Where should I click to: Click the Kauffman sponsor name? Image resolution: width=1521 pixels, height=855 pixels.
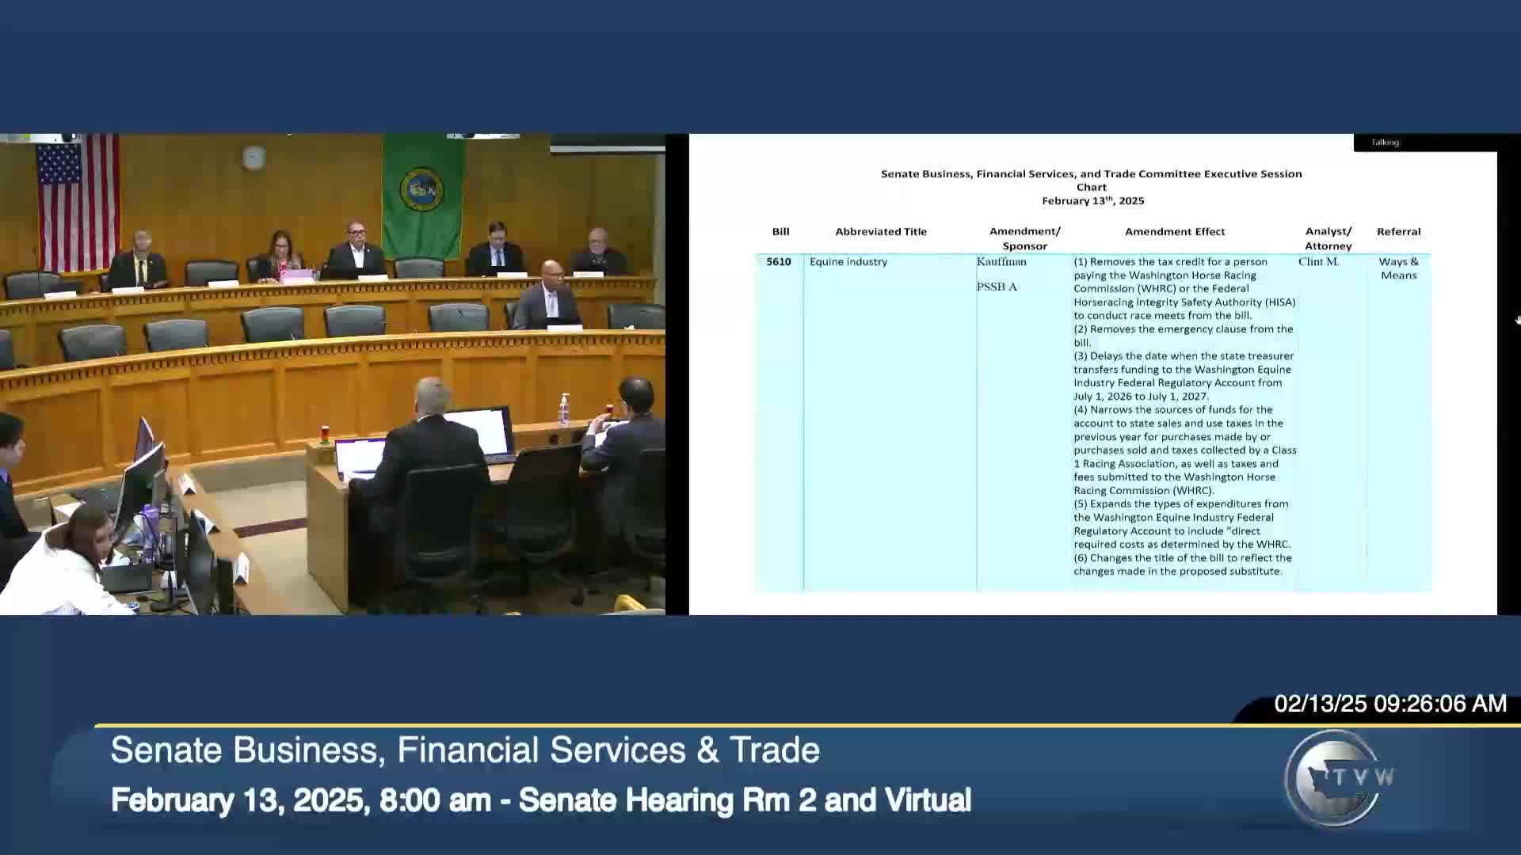click(1001, 261)
